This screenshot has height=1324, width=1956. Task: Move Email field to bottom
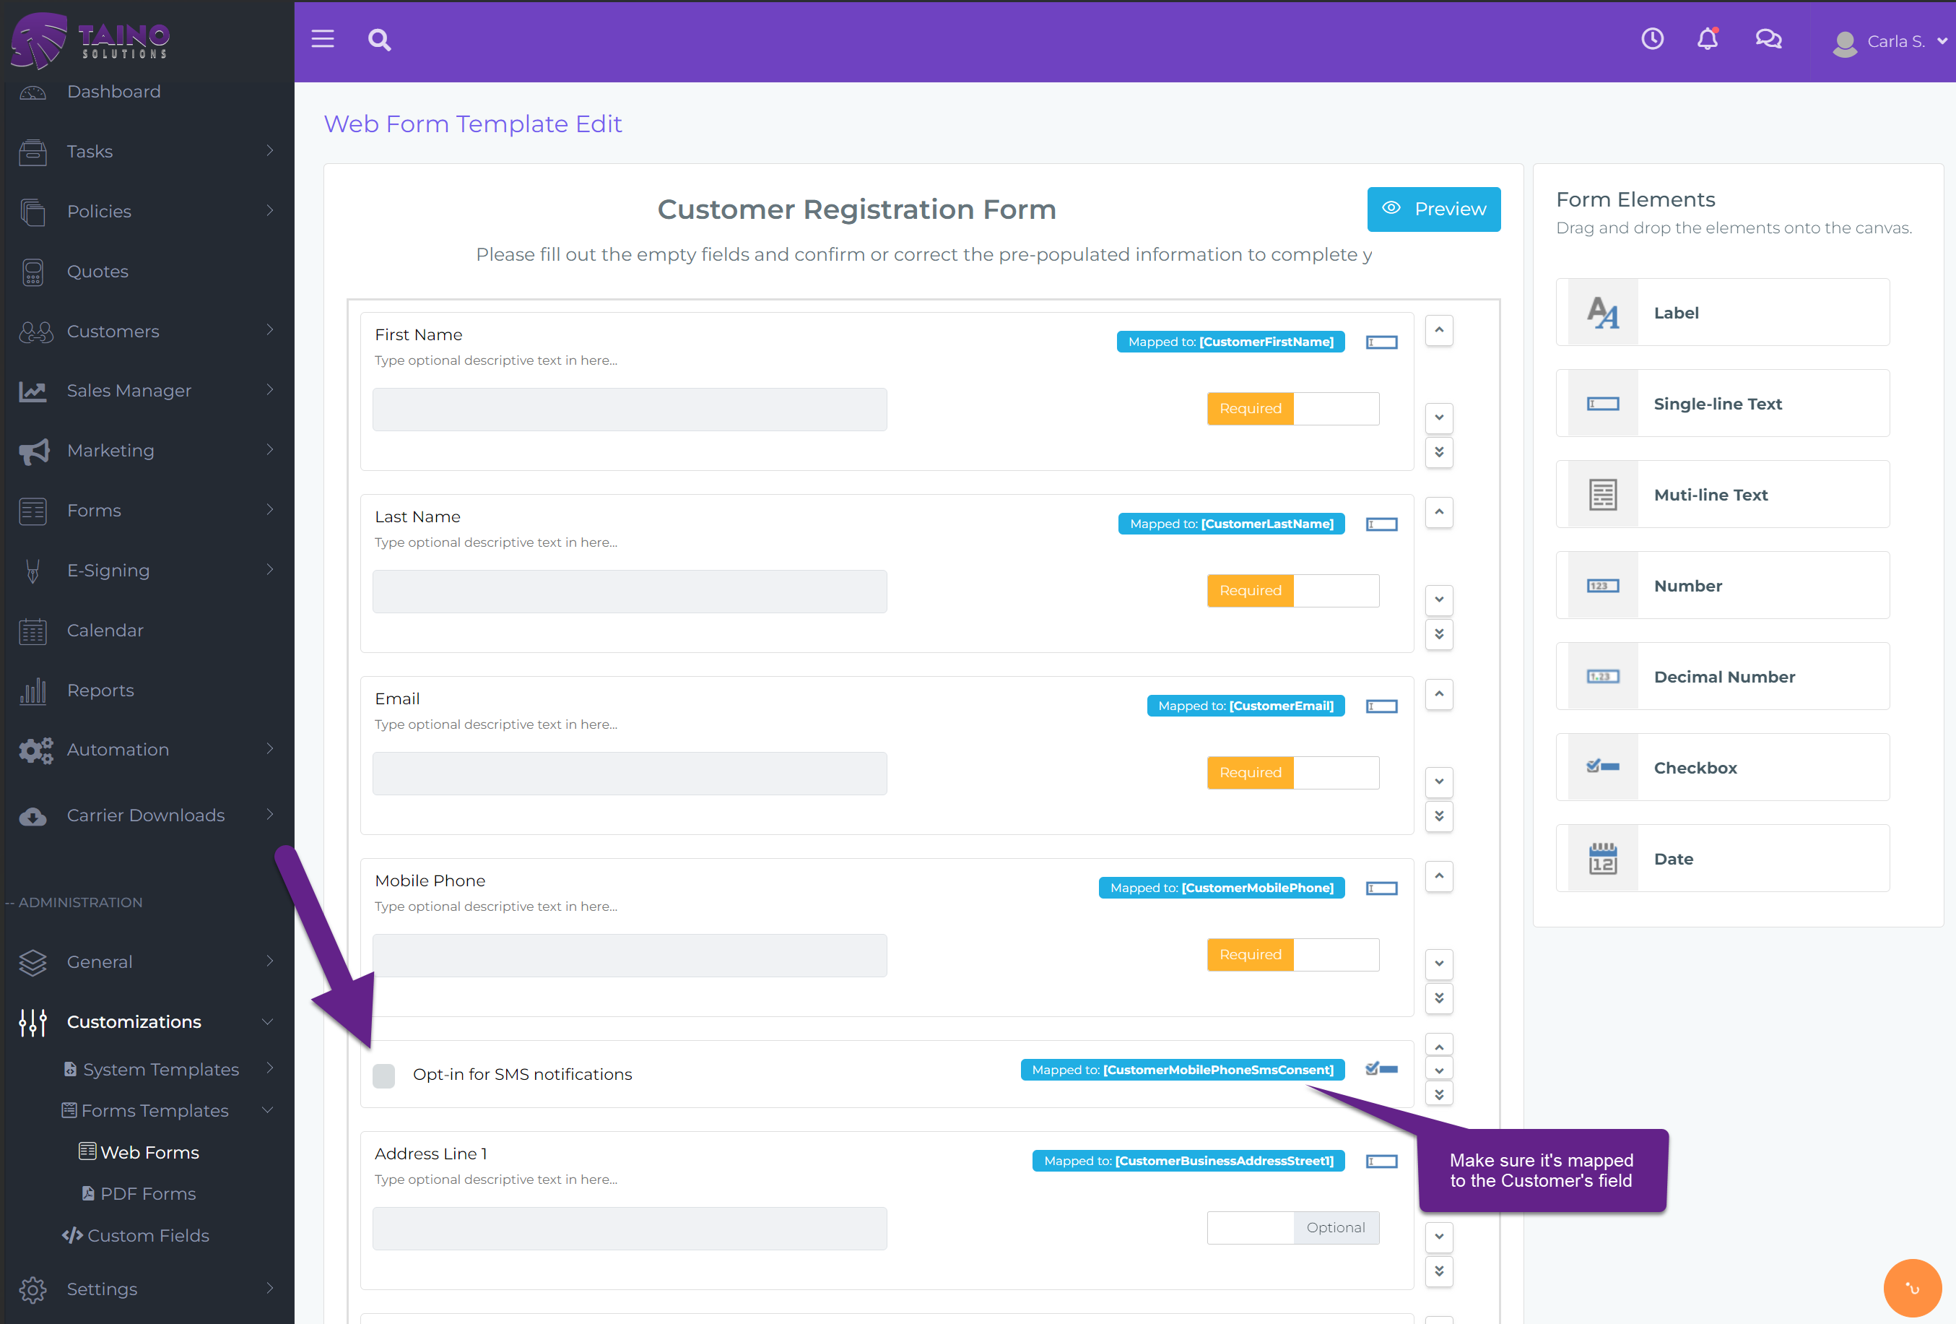tap(1439, 816)
